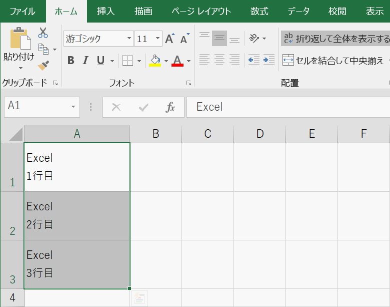Switch to the ホーム tab
390x307 pixels.
coord(66,11)
